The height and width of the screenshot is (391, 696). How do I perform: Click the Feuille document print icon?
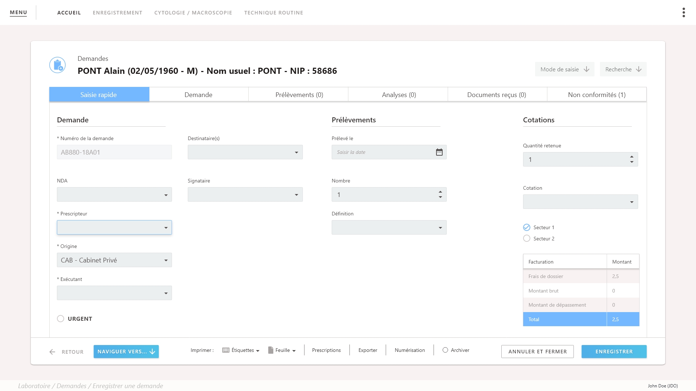(270, 350)
